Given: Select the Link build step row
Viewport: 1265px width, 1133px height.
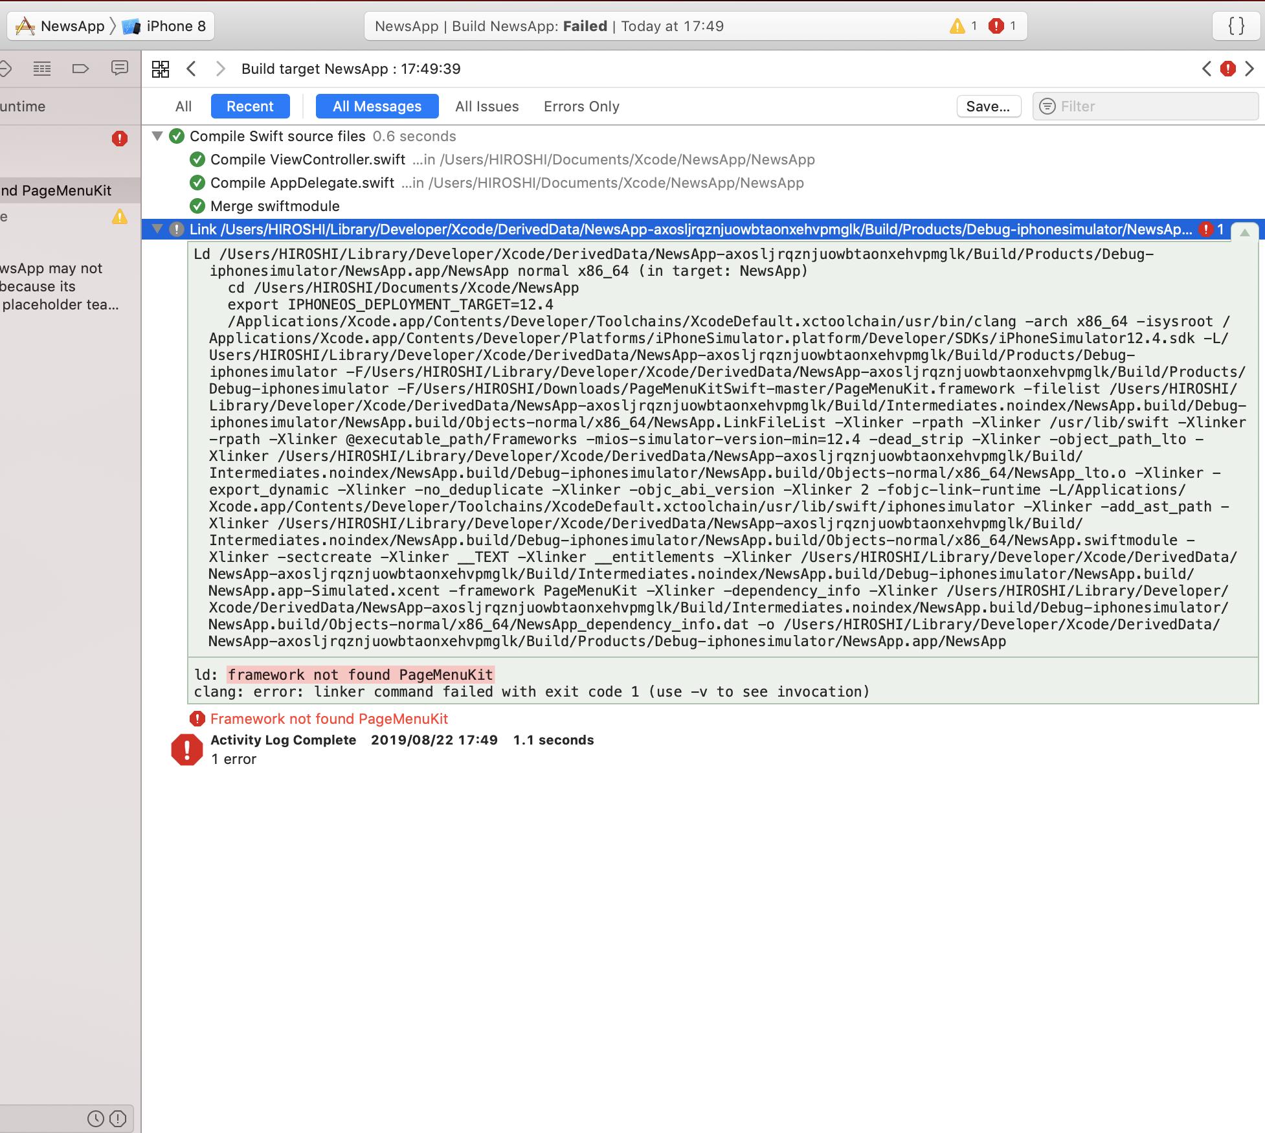Looking at the screenshot, I should pyautogui.click(x=702, y=229).
